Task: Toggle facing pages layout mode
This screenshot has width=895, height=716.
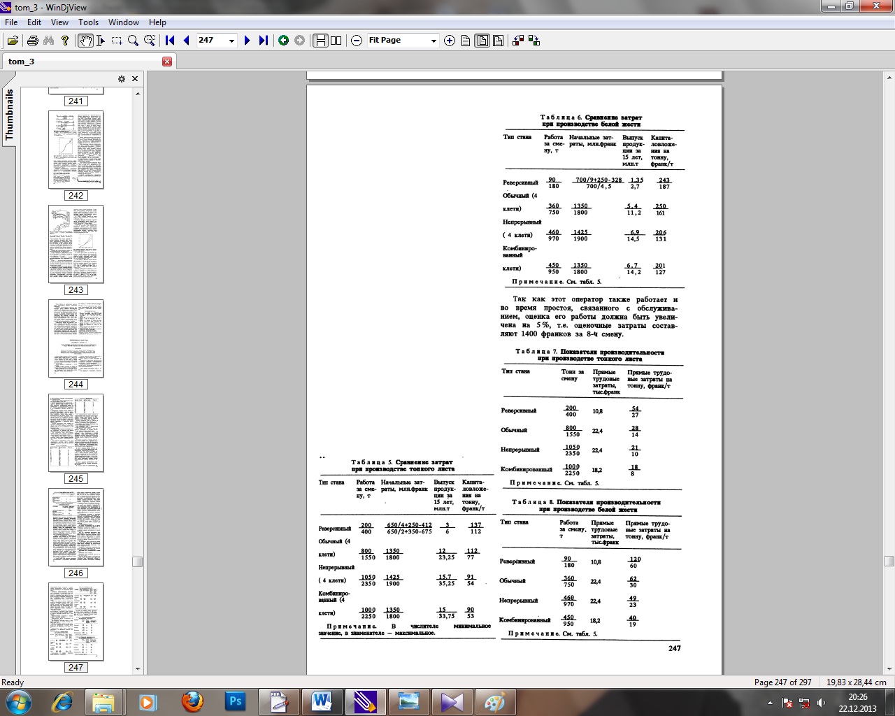Action: [x=336, y=41]
